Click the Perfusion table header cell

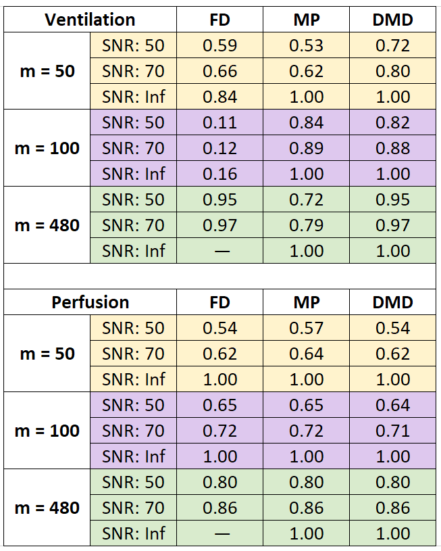pyautogui.click(x=90, y=302)
